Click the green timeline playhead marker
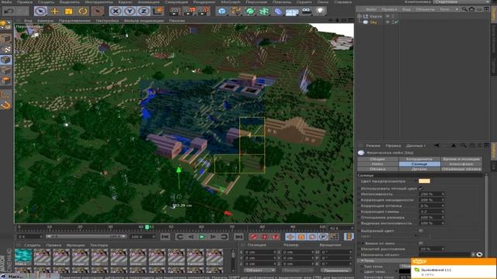 (147, 227)
